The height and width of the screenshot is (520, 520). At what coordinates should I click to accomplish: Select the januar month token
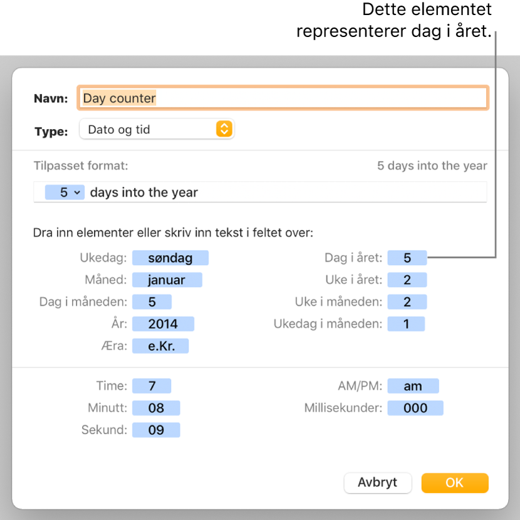167,279
